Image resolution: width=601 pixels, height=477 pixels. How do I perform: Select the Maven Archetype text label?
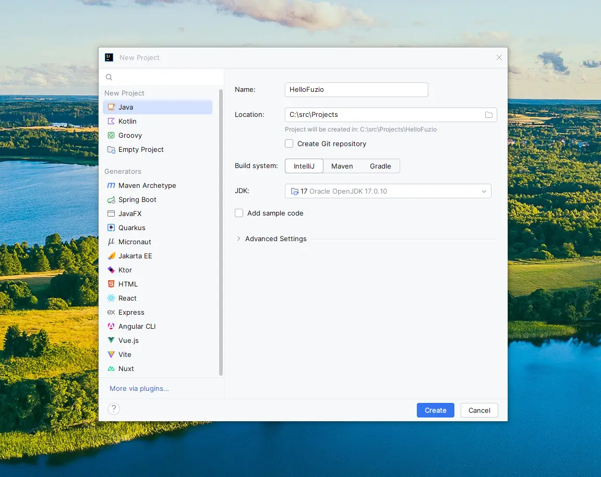click(147, 186)
